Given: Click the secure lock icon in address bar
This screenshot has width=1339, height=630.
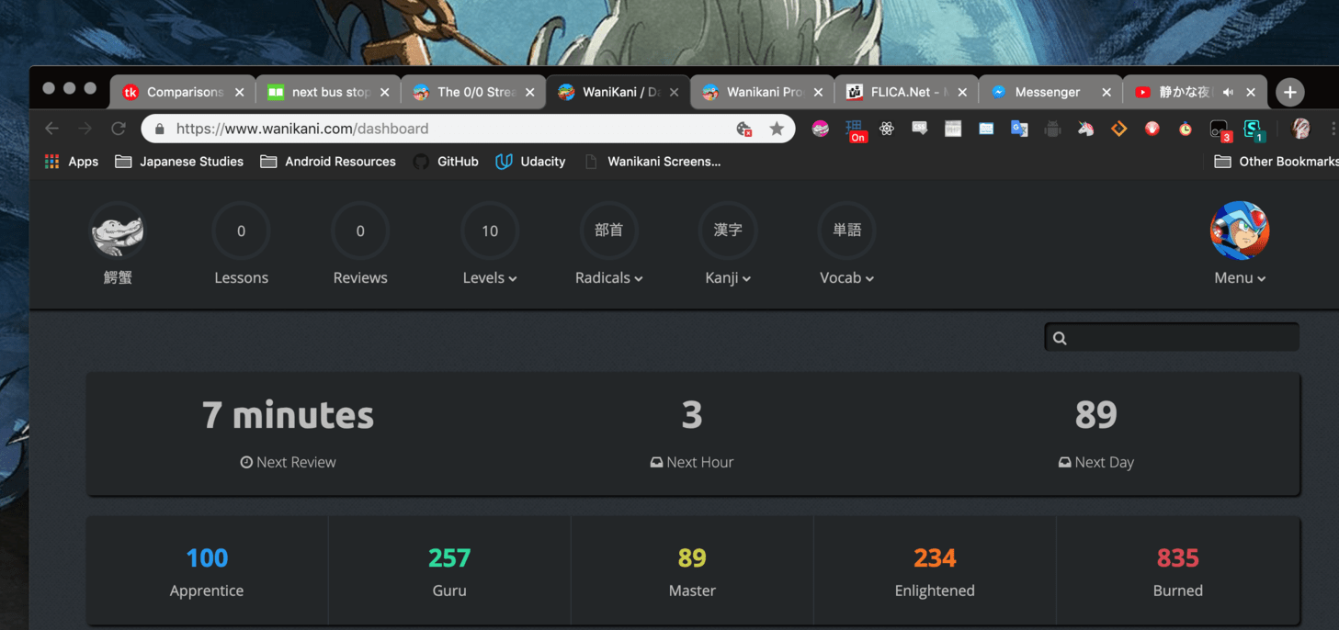Looking at the screenshot, I should [160, 129].
